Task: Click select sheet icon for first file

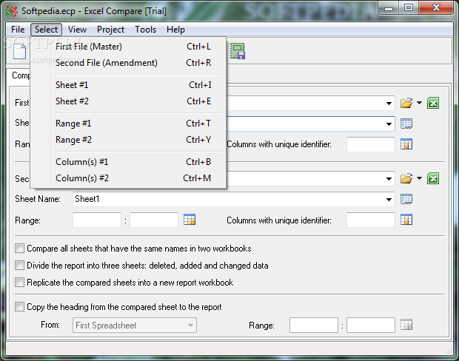Action: click(406, 124)
